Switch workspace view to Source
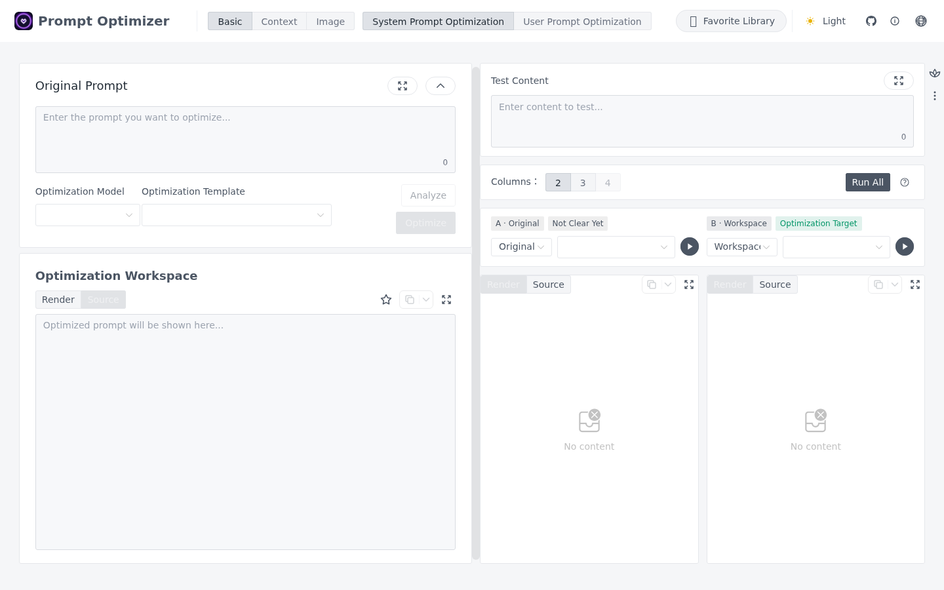 click(103, 300)
